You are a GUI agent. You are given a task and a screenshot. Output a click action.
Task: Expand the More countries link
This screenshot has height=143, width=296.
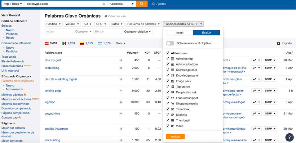[121, 43]
